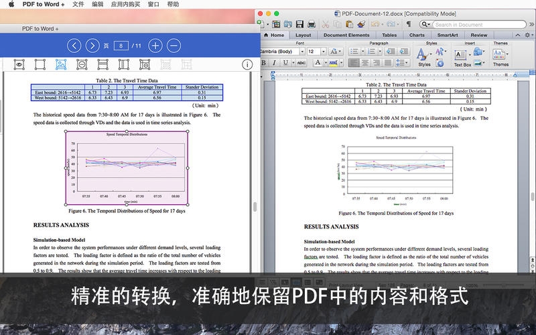The height and width of the screenshot is (335, 536).
Task: Open the 文件 menu
Action: (x=78, y=4)
